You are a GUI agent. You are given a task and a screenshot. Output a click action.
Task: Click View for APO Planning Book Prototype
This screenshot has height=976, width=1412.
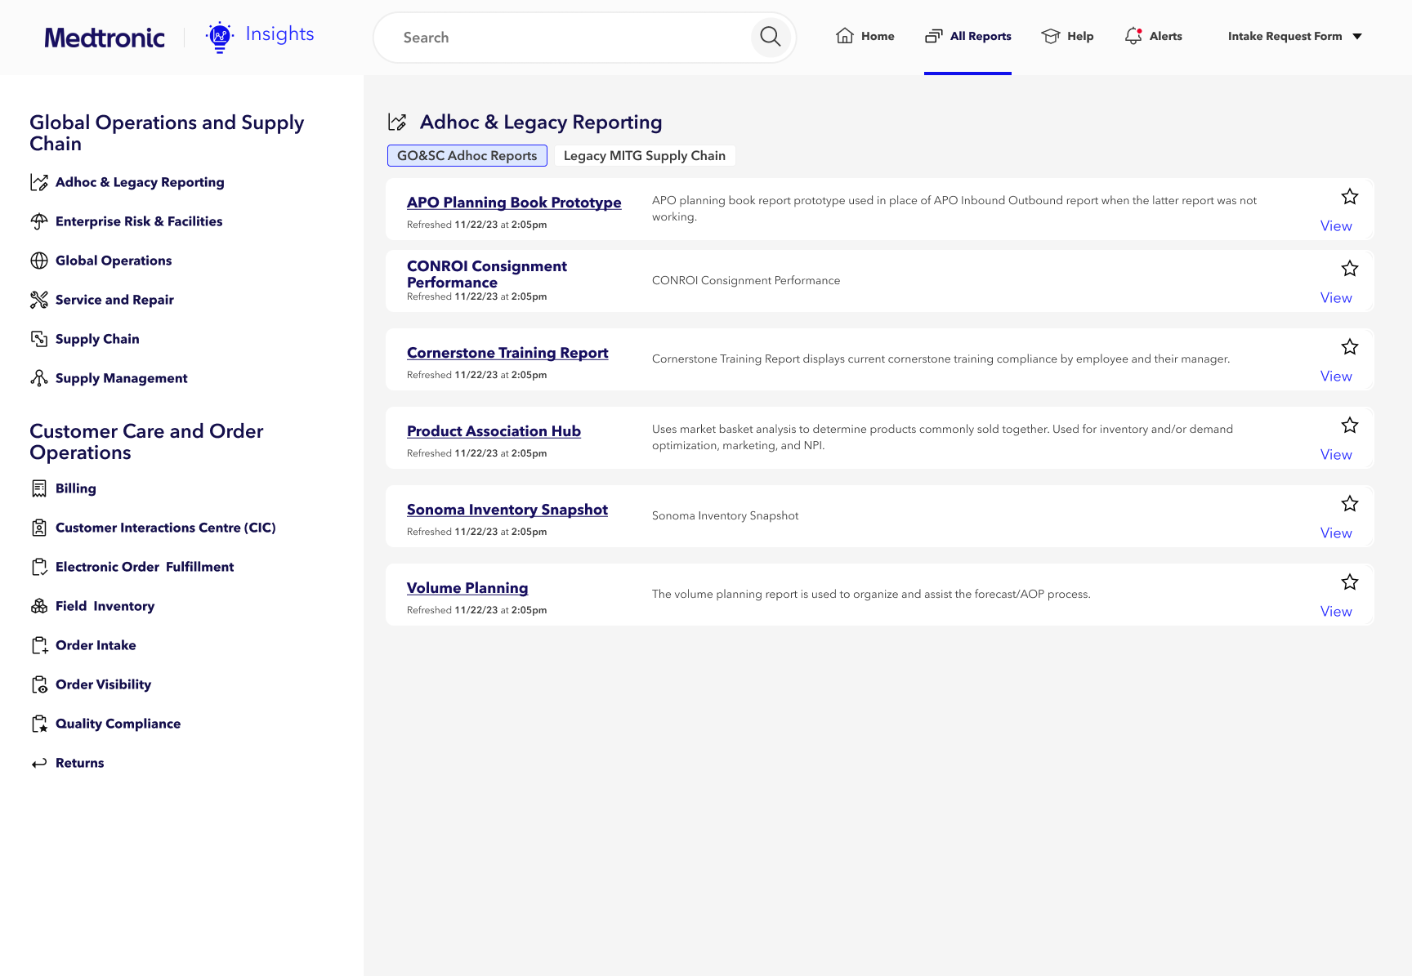coord(1336,226)
